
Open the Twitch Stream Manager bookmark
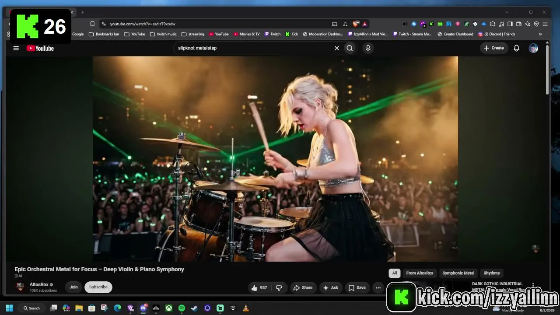[413, 34]
